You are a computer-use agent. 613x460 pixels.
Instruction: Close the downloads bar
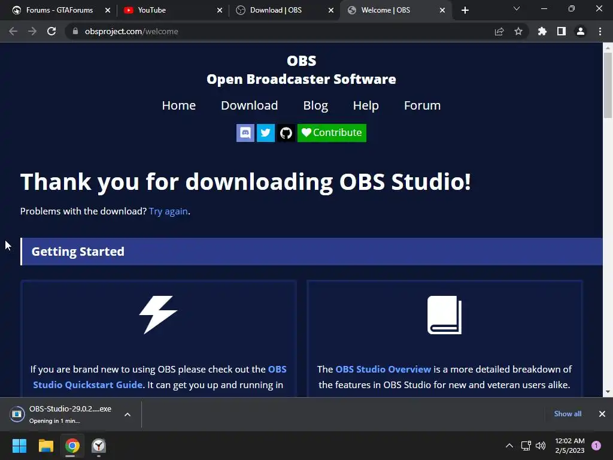602,414
